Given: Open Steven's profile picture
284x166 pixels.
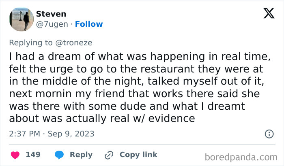Looking at the screenshot, I should (21, 19).
